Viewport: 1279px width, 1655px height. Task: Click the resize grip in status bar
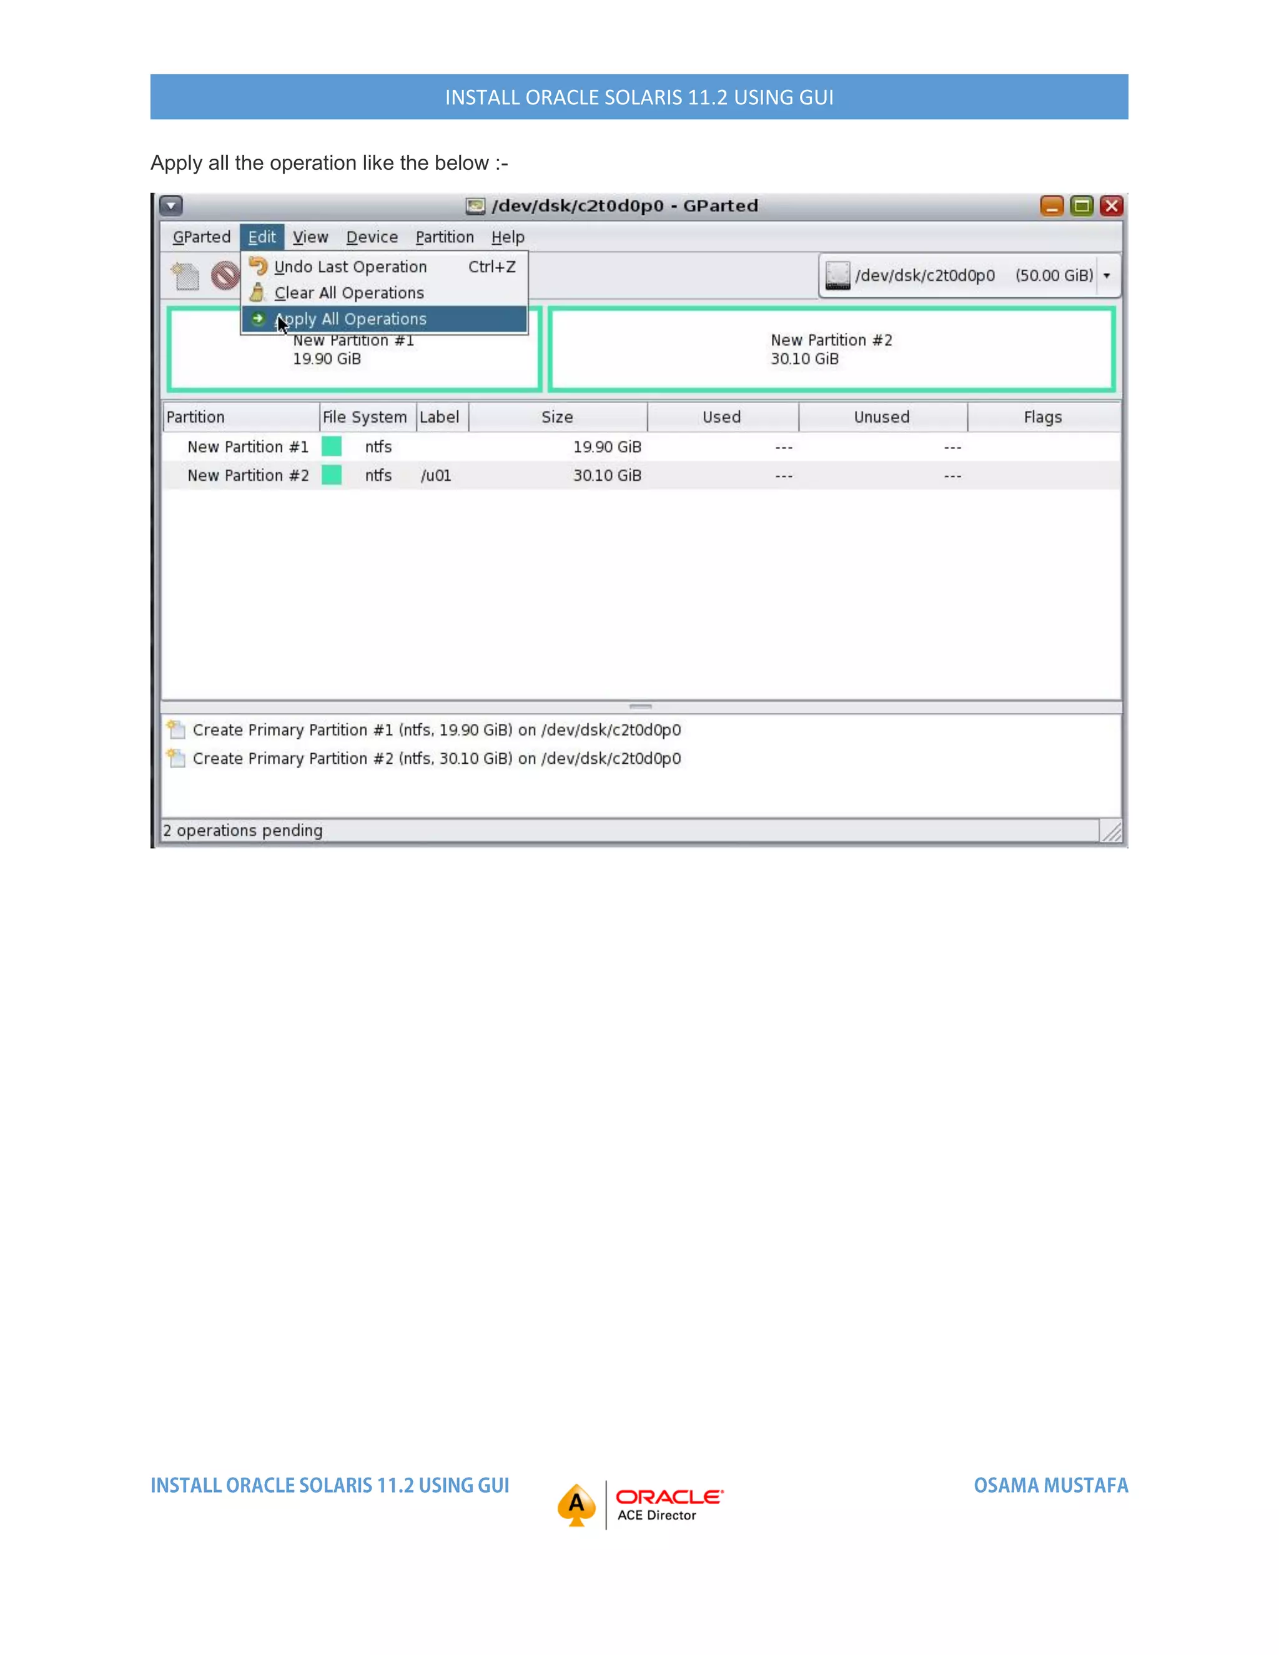(1112, 832)
